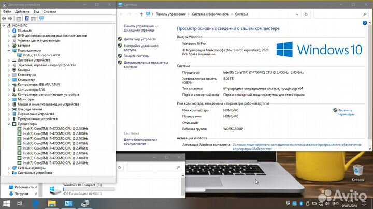Screen dimensions: 373x209
Task: Click Изменить параметры link
Action: (x=346, y=112)
